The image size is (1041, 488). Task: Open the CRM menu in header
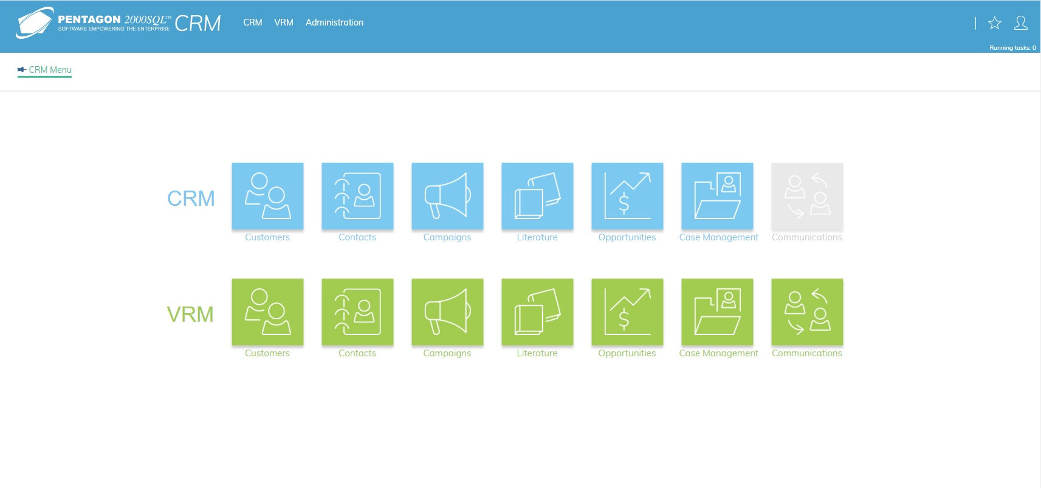click(x=253, y=22)
